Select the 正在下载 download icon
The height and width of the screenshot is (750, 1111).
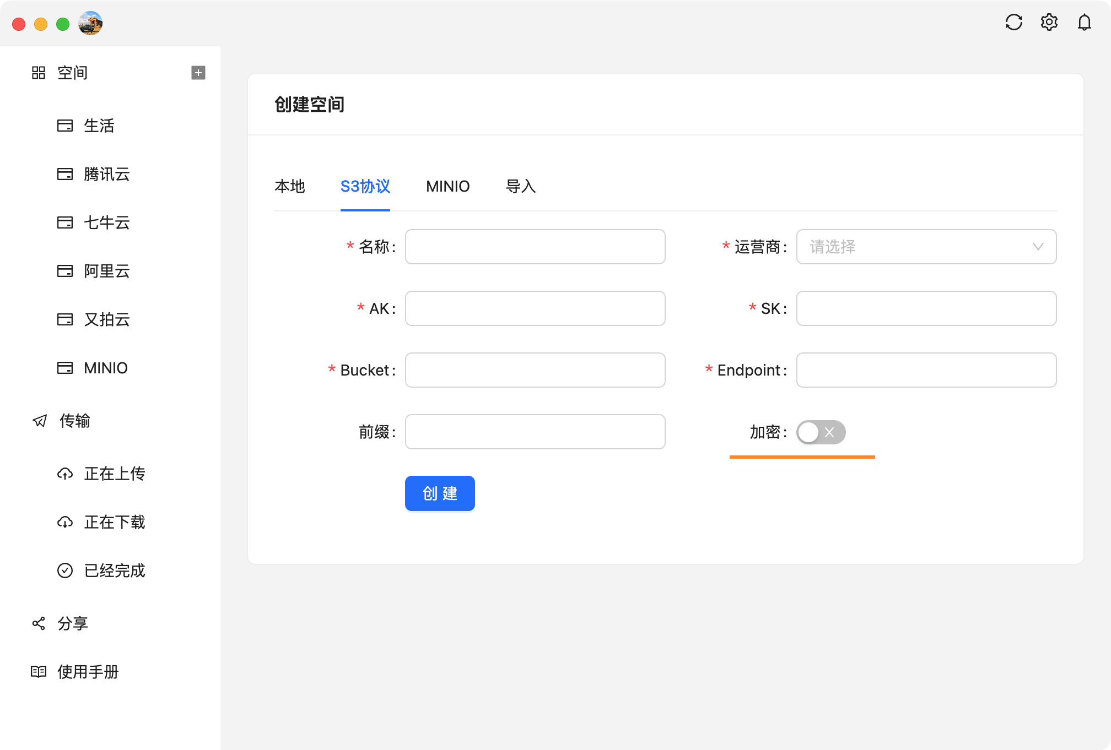pos(66,522)
